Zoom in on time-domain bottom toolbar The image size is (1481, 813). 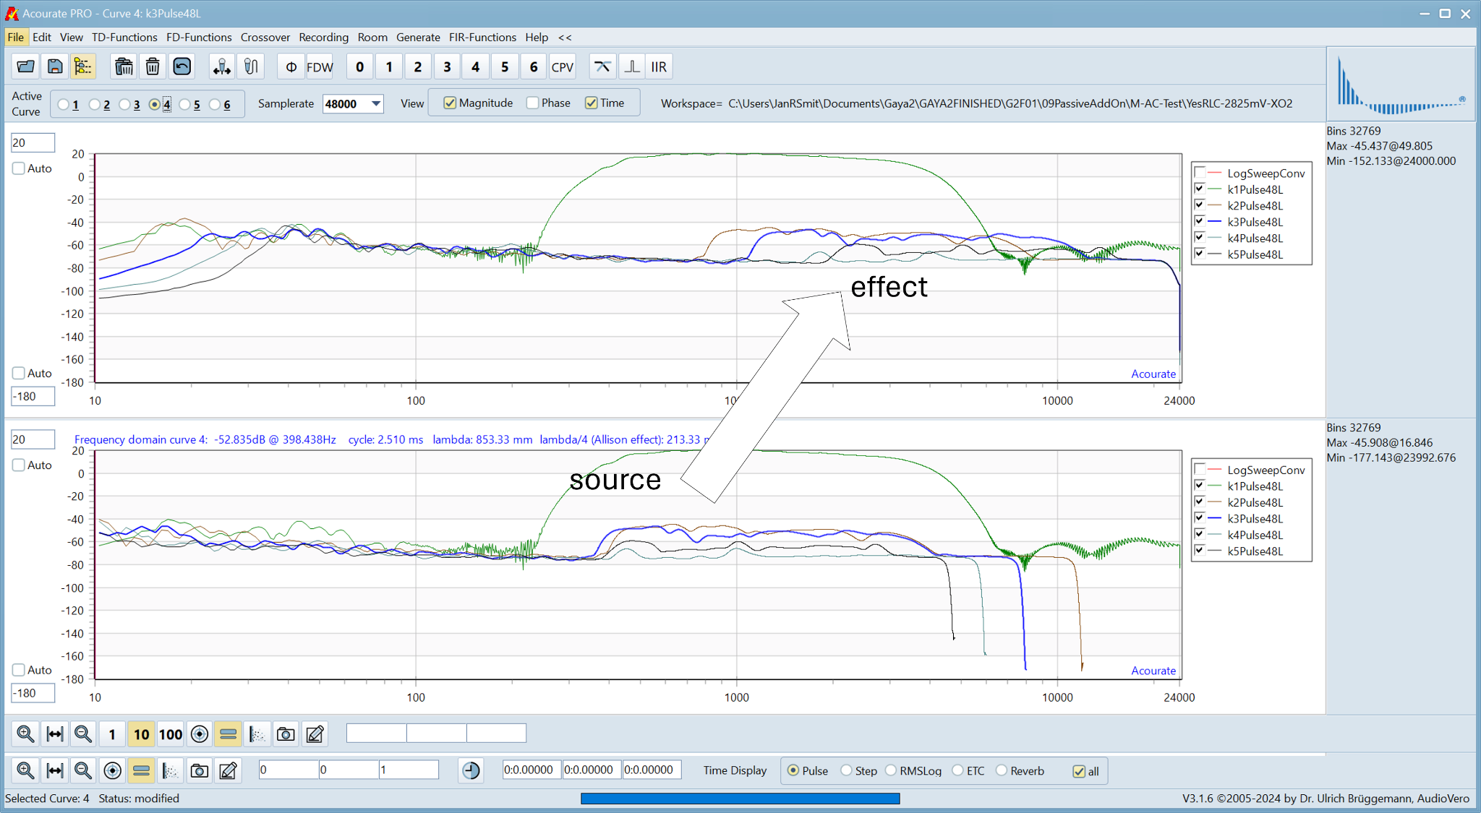tap(25, 770)
